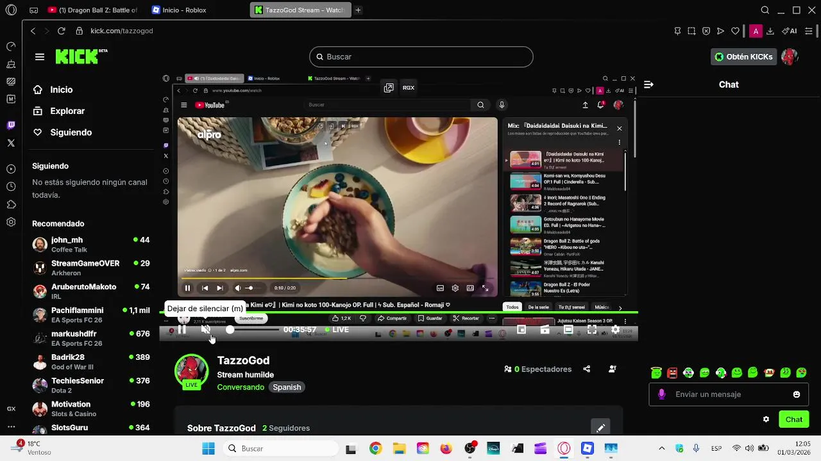Open the profile avatar menu on Kick
The height and width of the screenshot is (461, 821).
[790, 56]
